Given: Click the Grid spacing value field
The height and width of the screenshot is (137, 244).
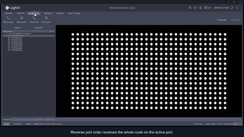Looking at the screenshot, I should pyautogui.click(x=238, y=124).
